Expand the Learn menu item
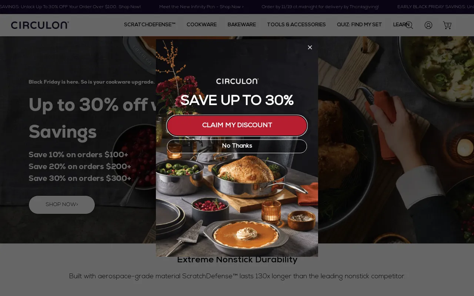The image size is (474, 296). point(401,25)
